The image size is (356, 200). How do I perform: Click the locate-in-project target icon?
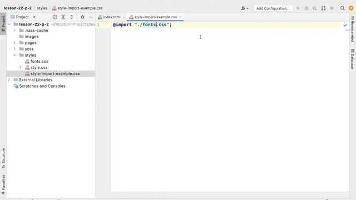click(55, 17)
